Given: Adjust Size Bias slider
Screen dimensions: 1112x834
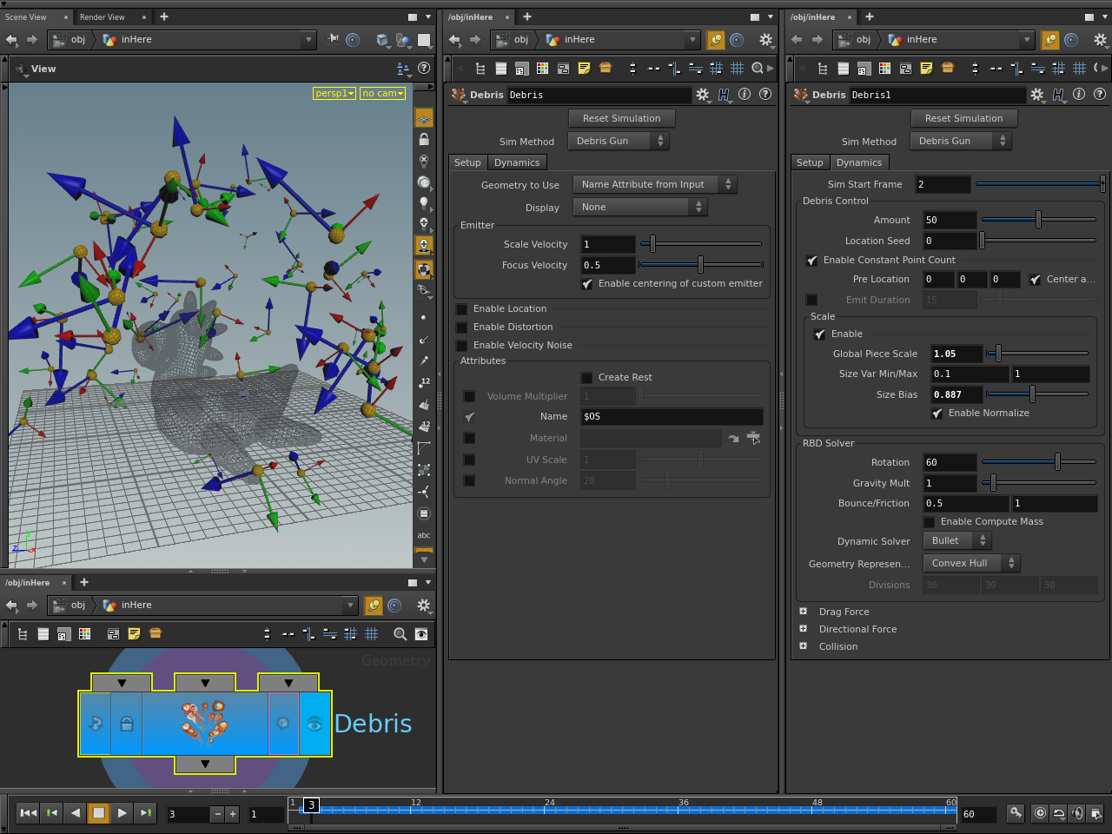Looking at the screenshot, I should click(x=1038, y=394).
